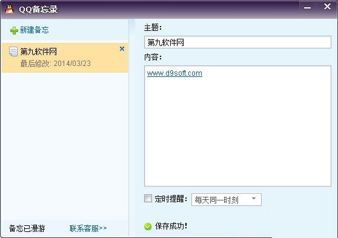The height and width of the screenshot is (238, 338).
Task: Click the 定时提醒 label text
Action: 171,199
